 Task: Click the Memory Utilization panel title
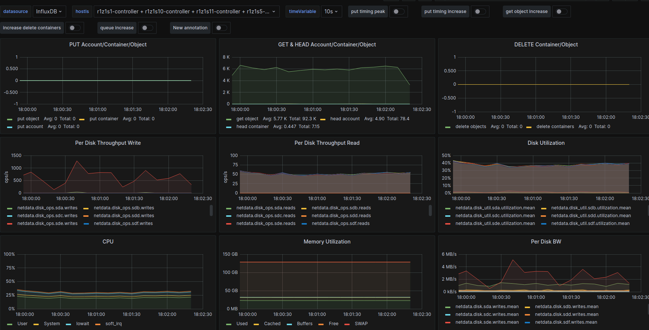coord(327,242)
